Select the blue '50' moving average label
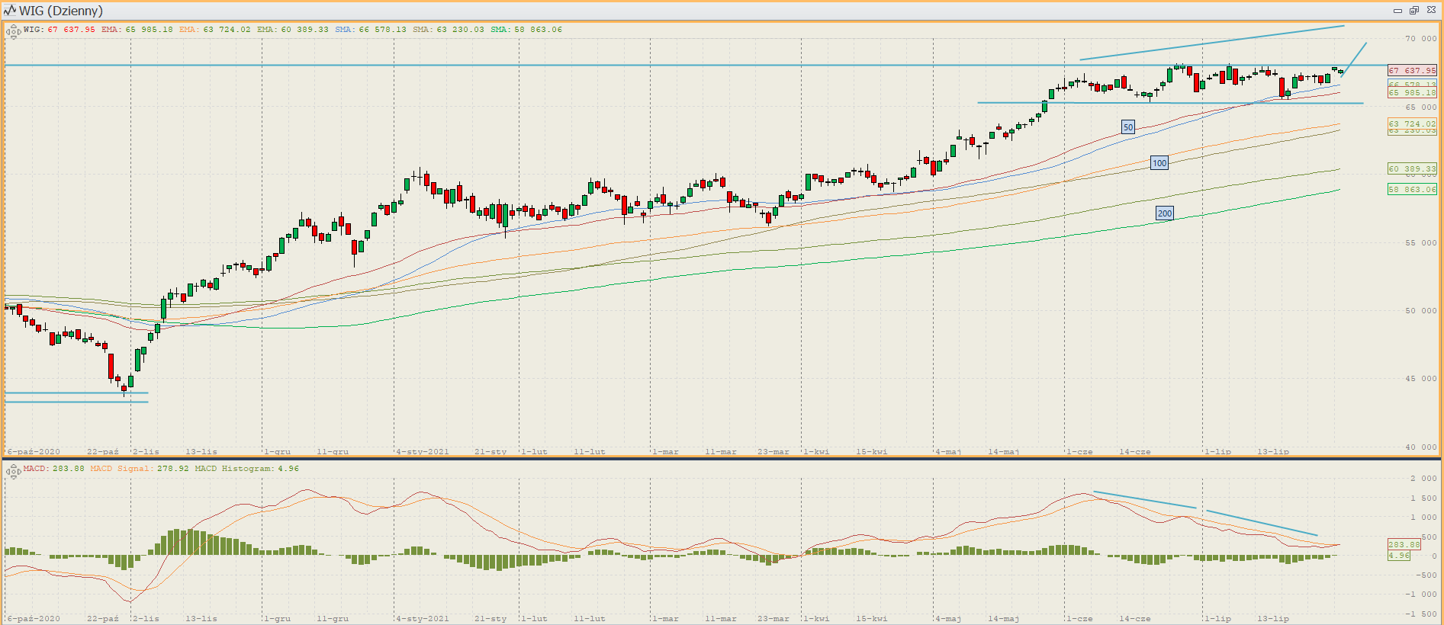This screenshot has width=1444, height=625. (x=1128, y=127)
